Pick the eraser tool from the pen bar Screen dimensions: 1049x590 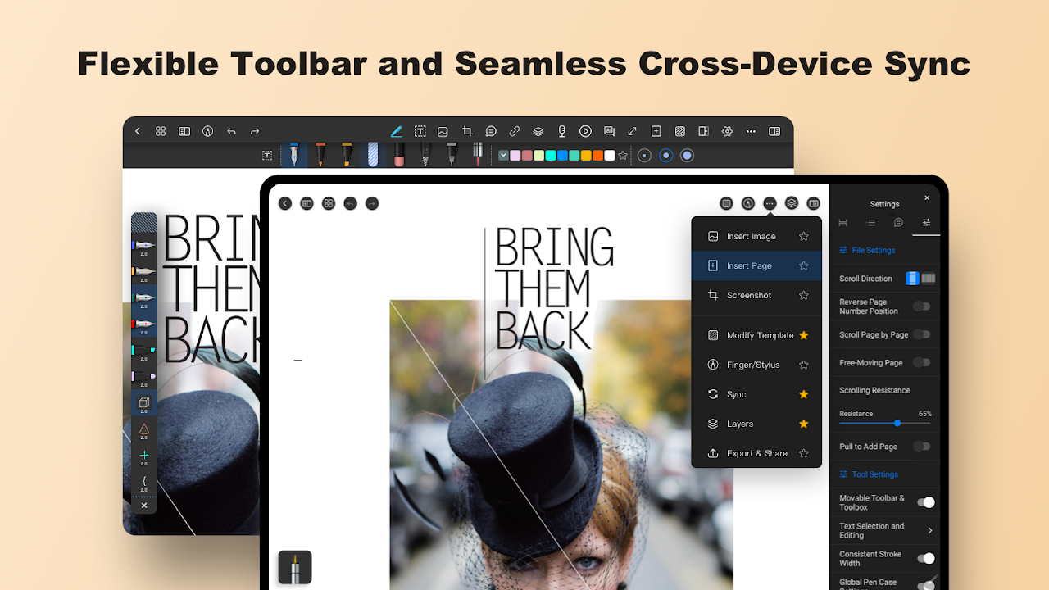(399, 155)
